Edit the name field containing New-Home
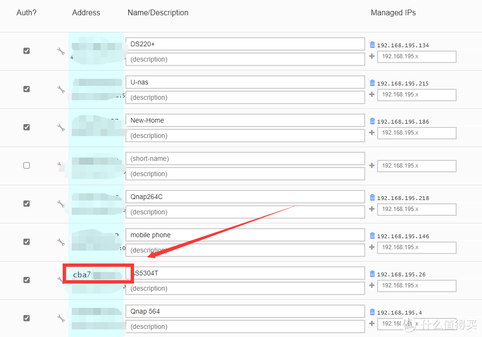This screenshot has width=482, height=337. pos(245,120)
